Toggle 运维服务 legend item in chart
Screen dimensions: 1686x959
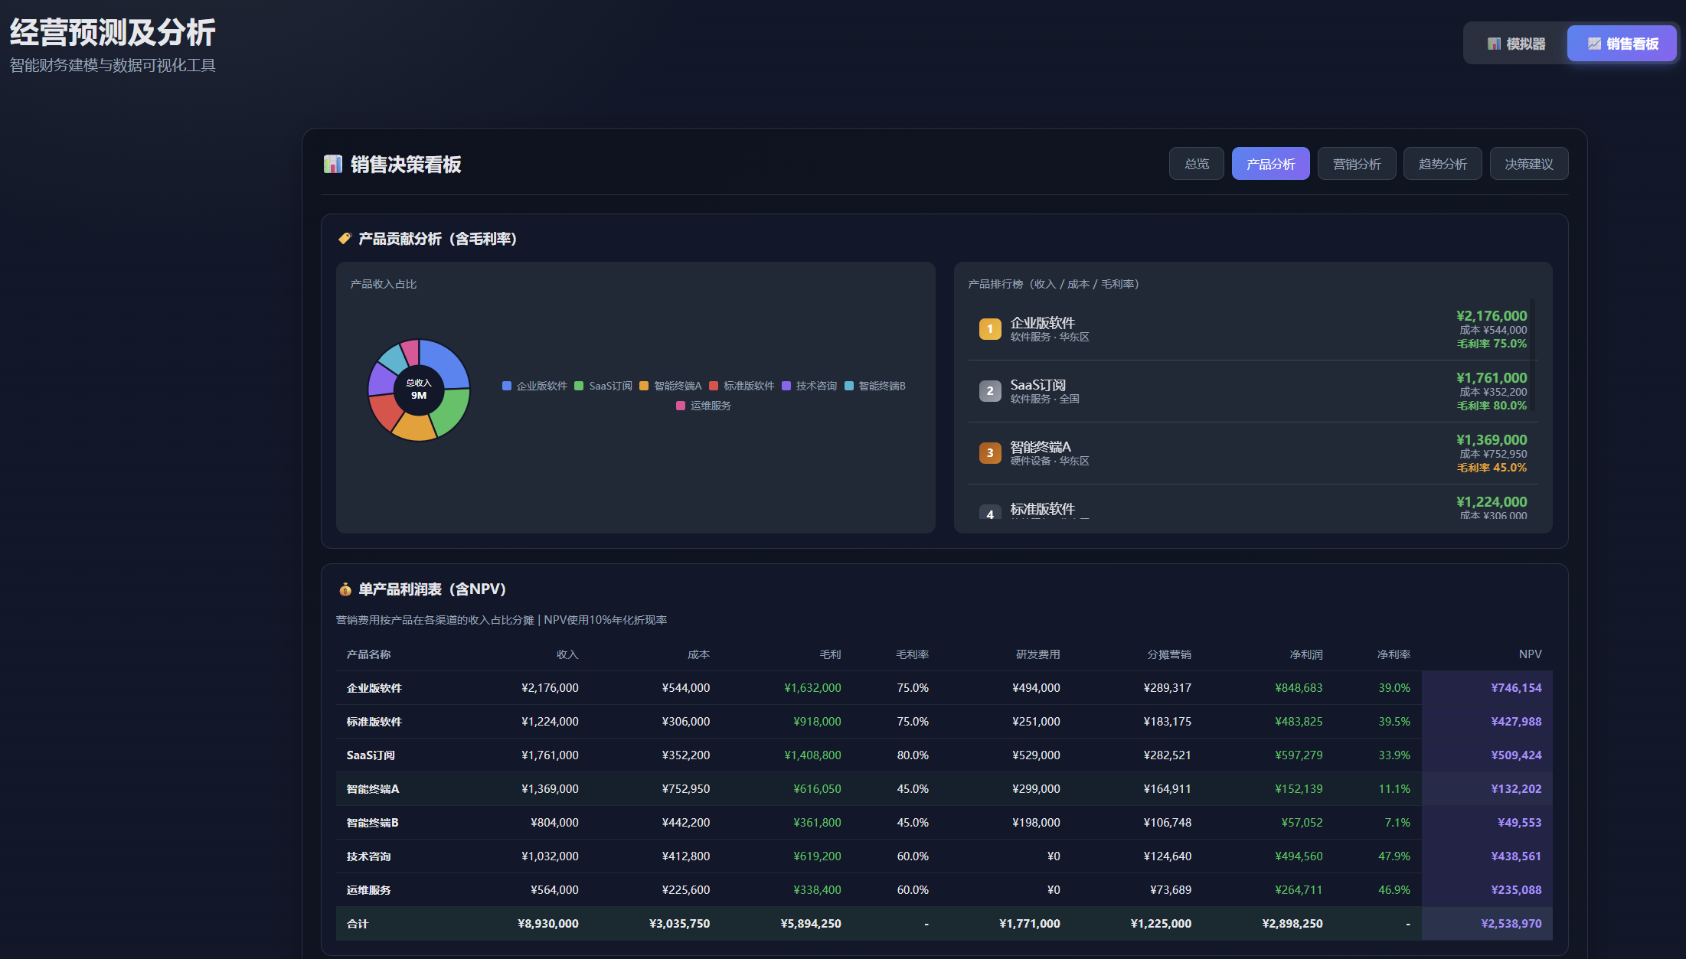(x=710, y=406)
